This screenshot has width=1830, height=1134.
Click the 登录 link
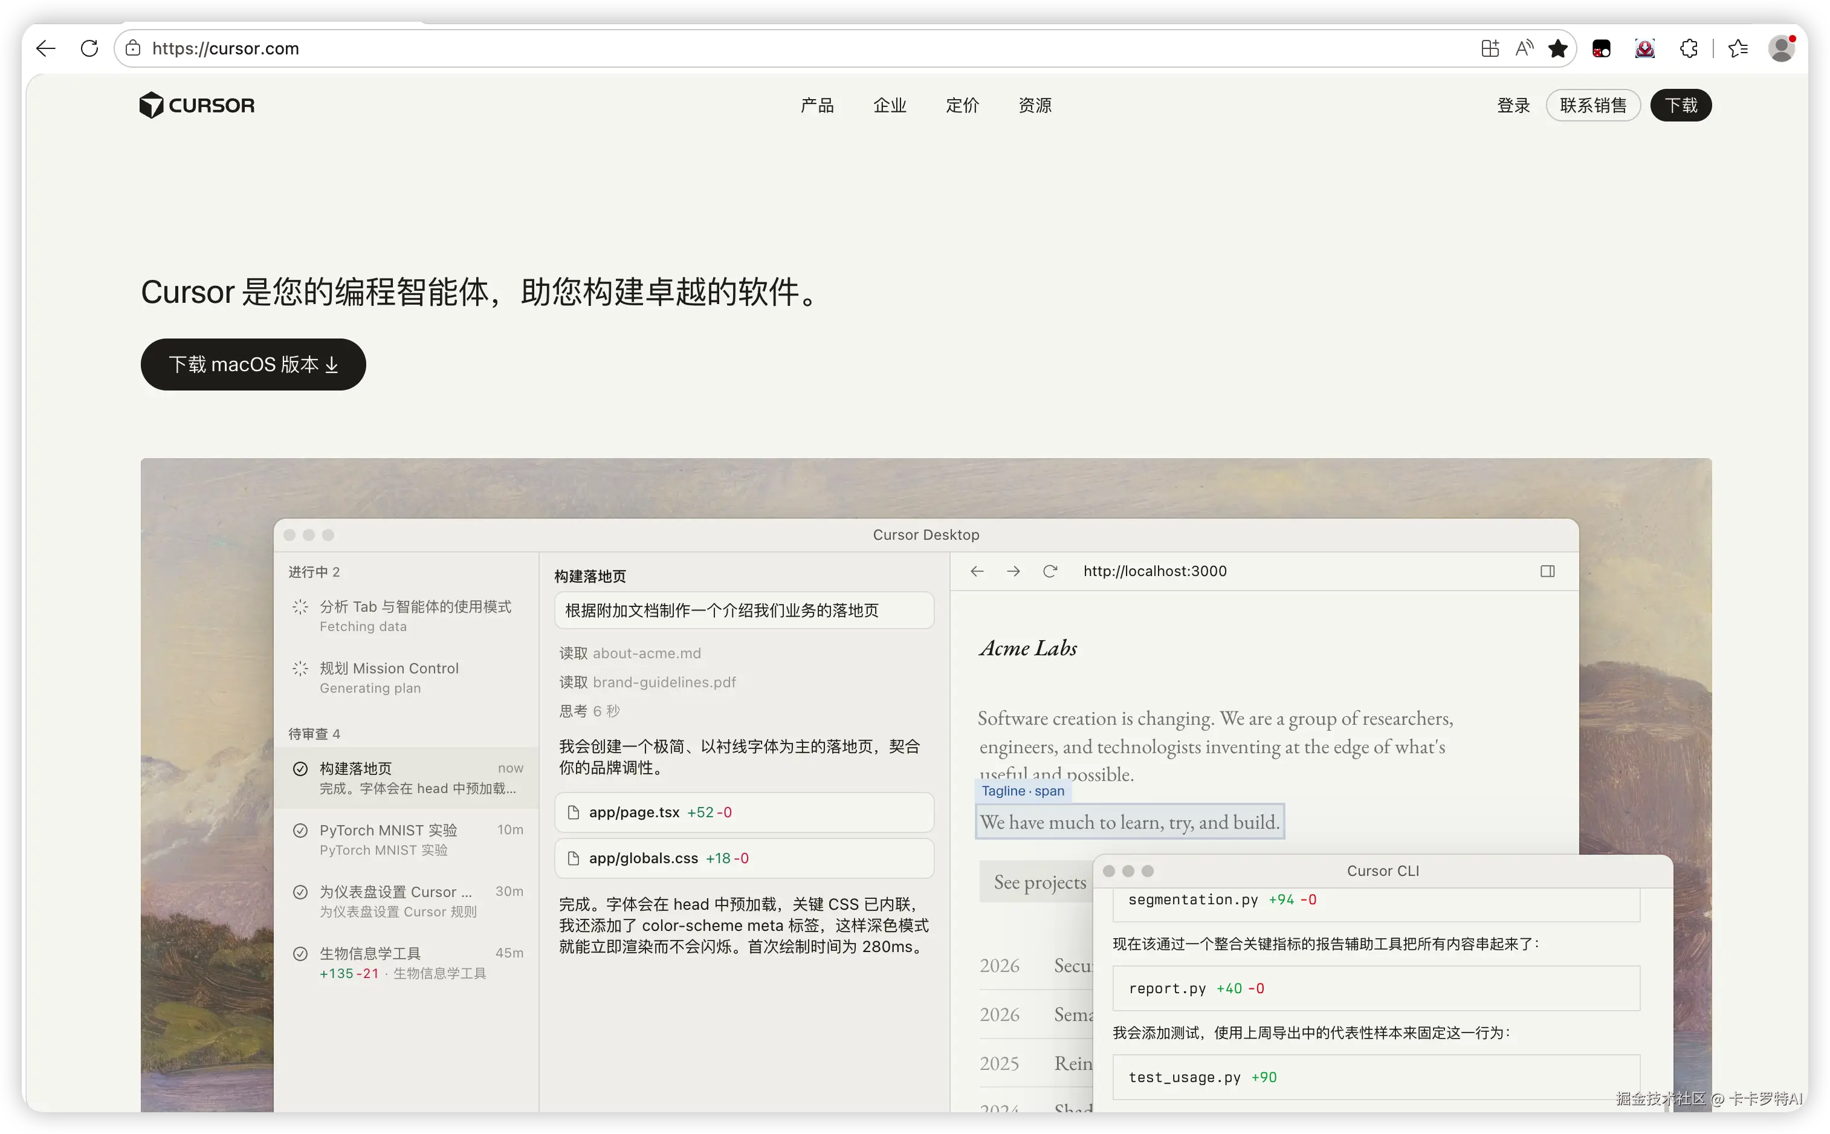[x=1514, y=105]
